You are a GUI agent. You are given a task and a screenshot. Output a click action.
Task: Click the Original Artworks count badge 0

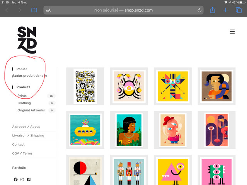(52, 110)
